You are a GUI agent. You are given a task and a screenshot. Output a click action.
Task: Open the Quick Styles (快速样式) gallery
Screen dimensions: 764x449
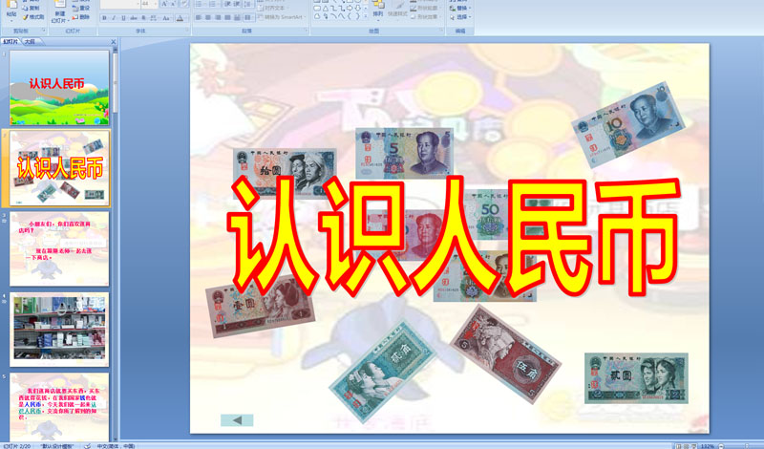[397, 10]
